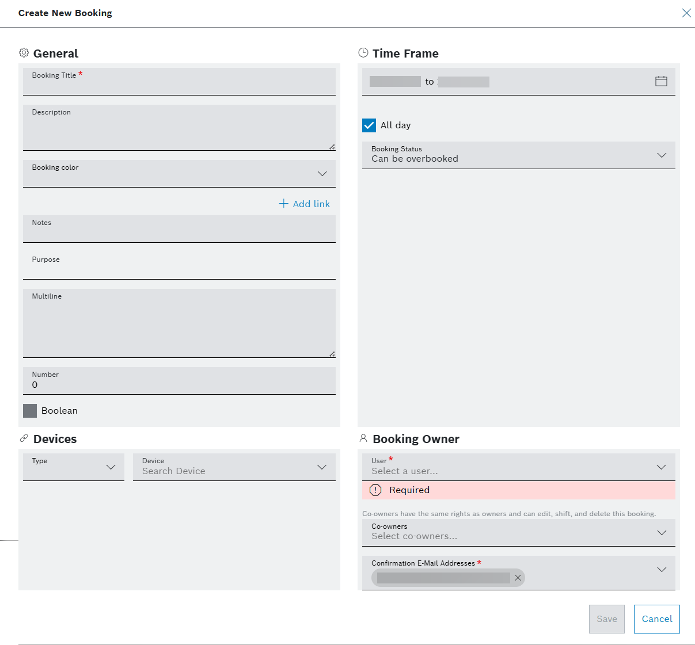This screenshot has width=695, height=645.
Task: Click inside the Multiline text area
Action: pyautogui.click(x=179, y=323)
